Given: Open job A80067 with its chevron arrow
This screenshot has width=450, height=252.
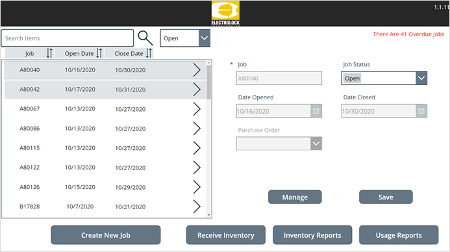Looking at the screenshot, I should click(197, 109).
